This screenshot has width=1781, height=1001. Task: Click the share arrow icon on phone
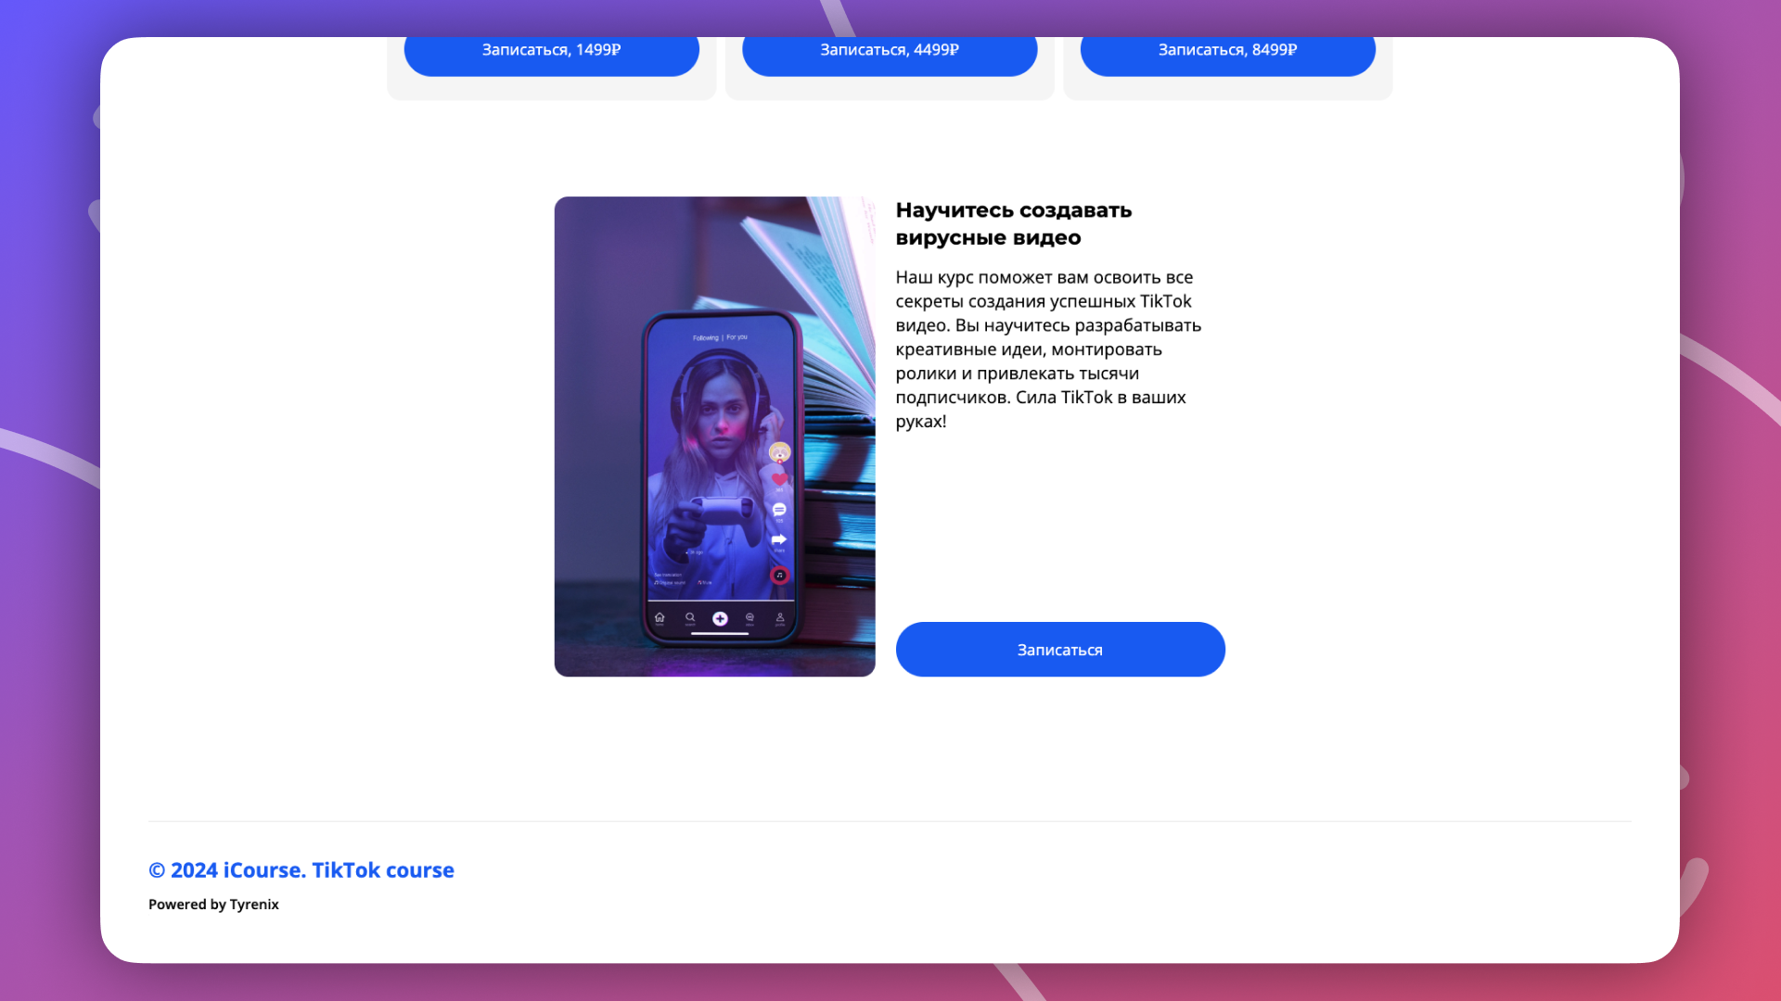(779, 539)
